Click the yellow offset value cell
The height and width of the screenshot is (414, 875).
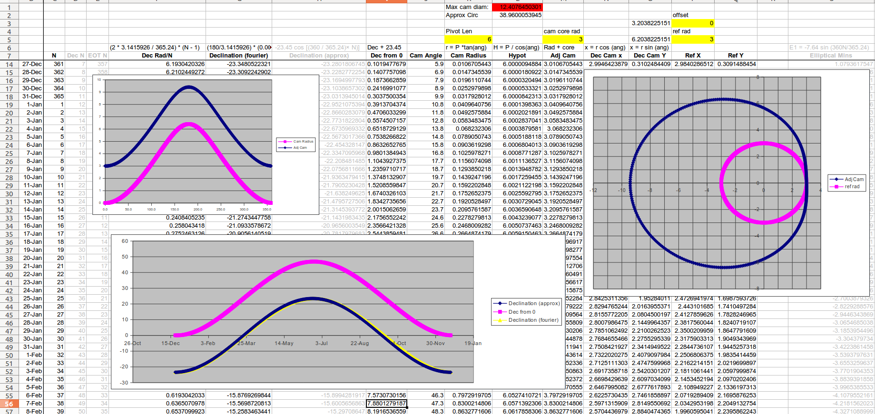[x=693, y=23]
